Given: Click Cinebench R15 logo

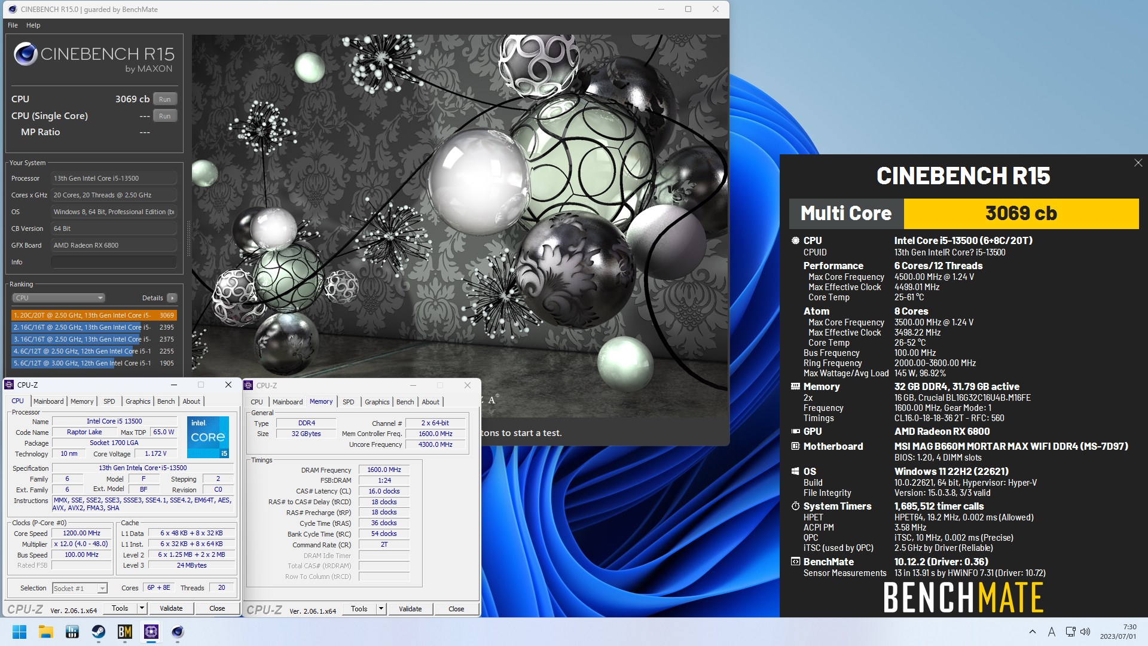Looking at the screenshot, I should tap(94, 58).
